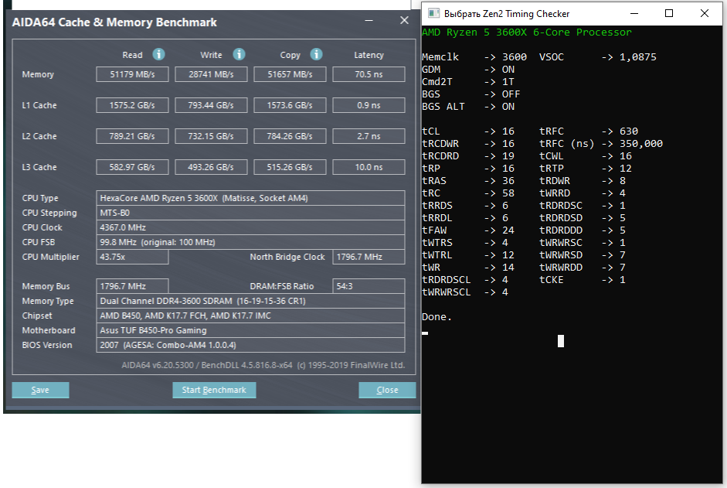
Task: Click the Memclk 3600 line in console
Action: (474, 56)
